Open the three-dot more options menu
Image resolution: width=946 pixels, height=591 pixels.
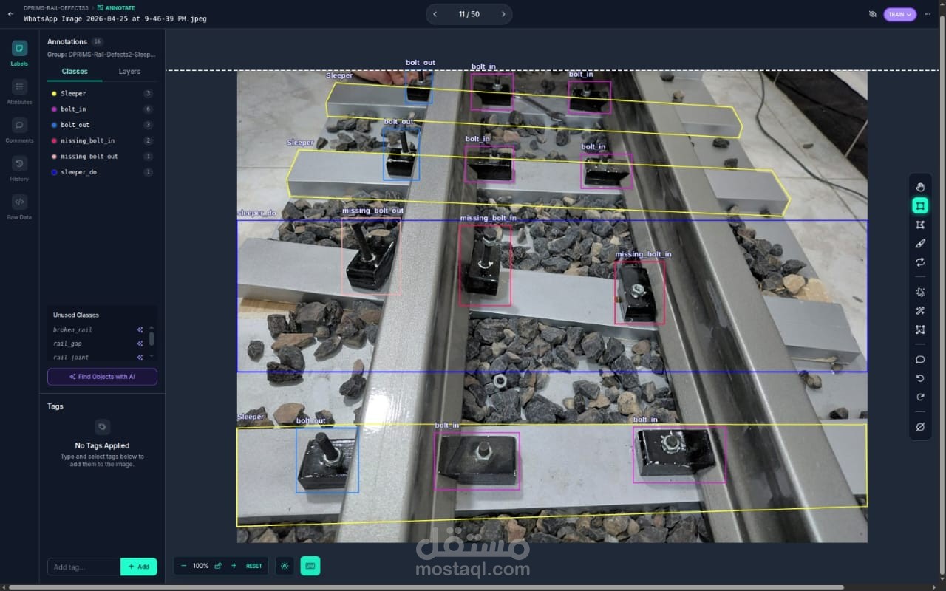coord(928,14)
